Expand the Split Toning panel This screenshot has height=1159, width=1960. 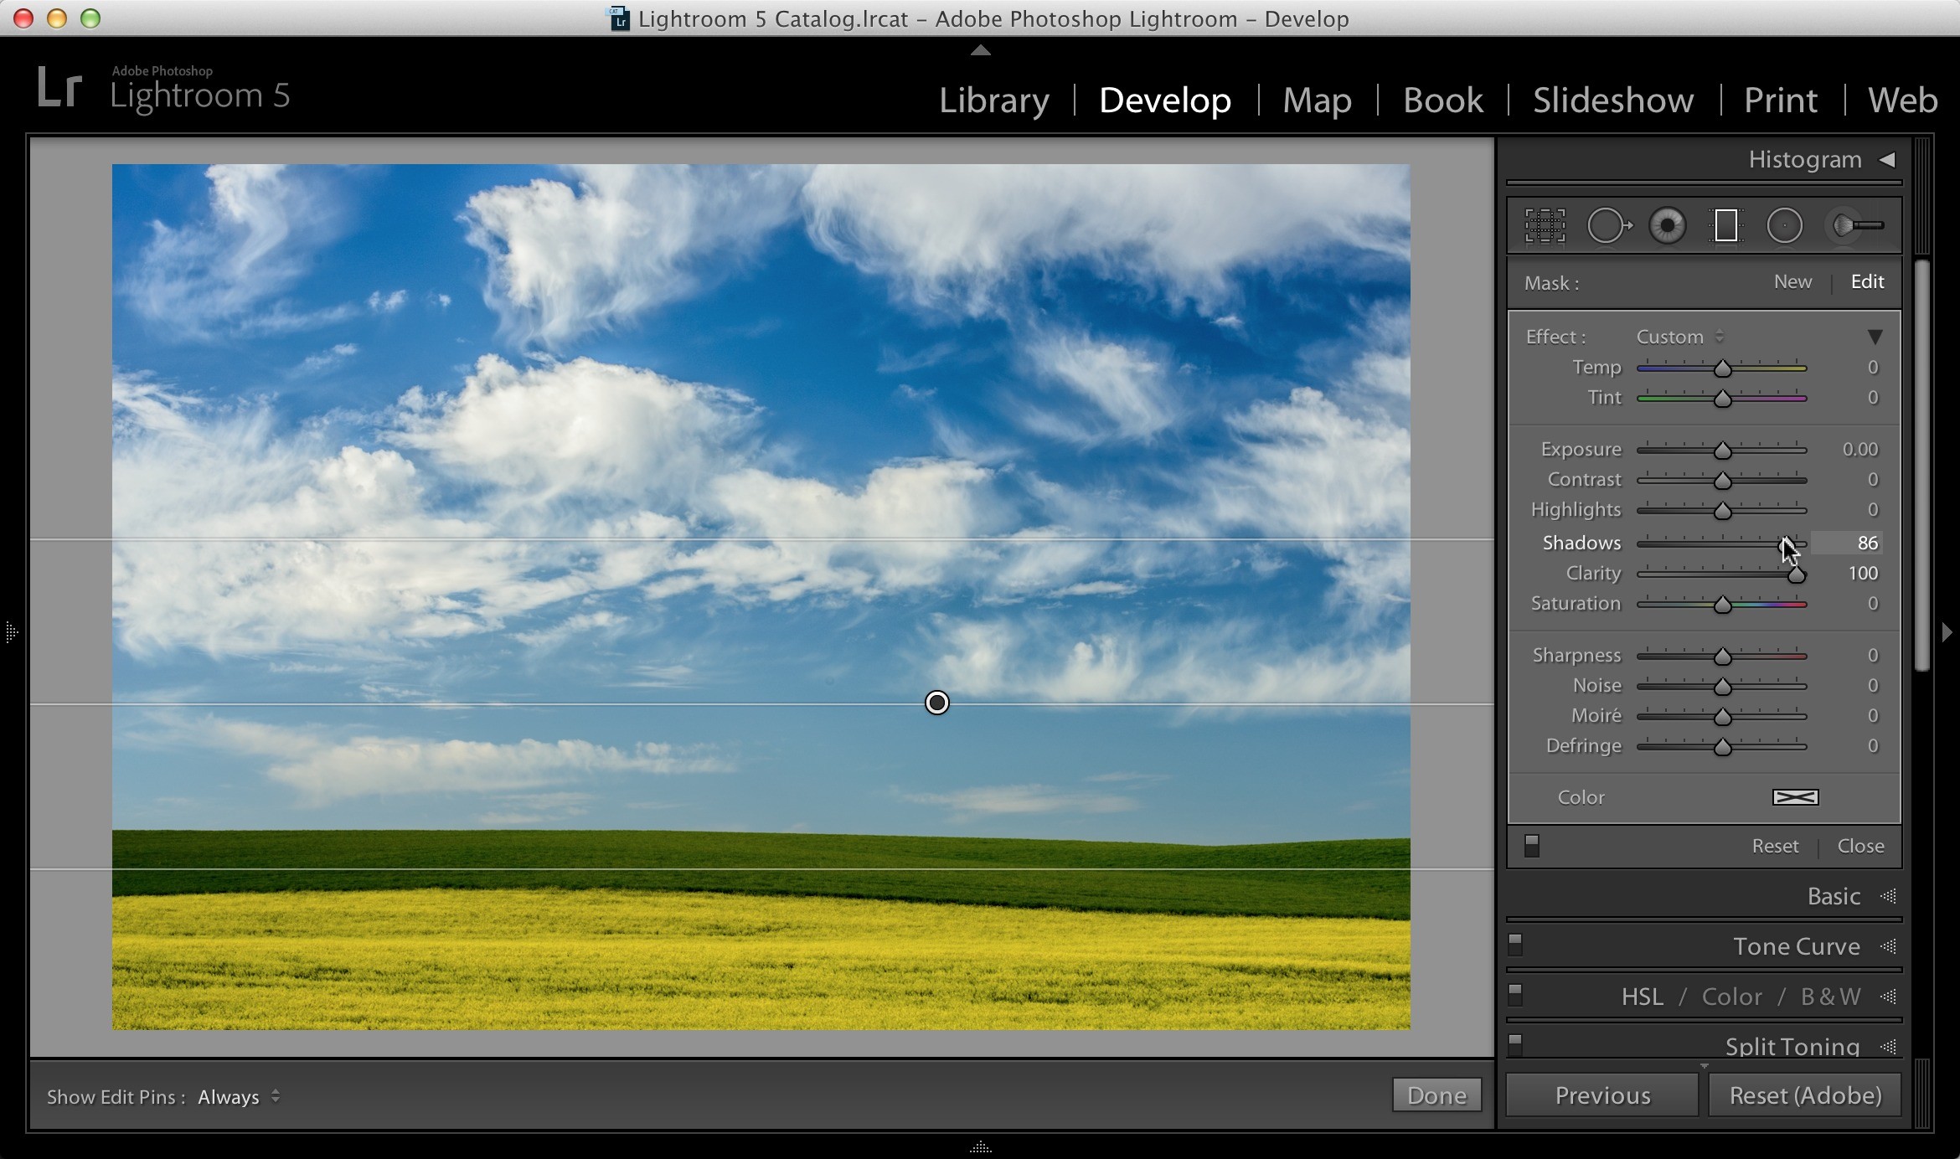pyautogui.click(x=1792, y=1046)
